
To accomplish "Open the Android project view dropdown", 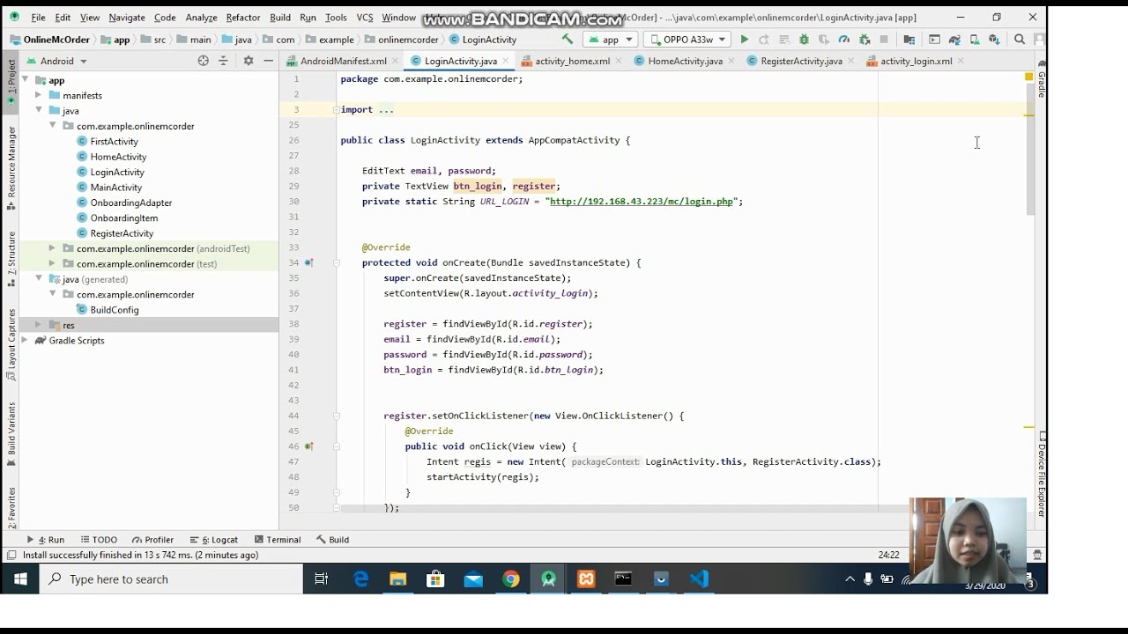I will coord(57,61).
